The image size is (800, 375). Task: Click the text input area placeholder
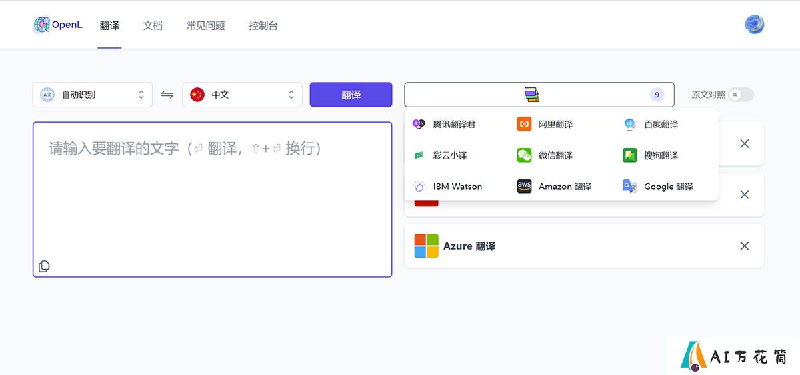click(185, 148)
